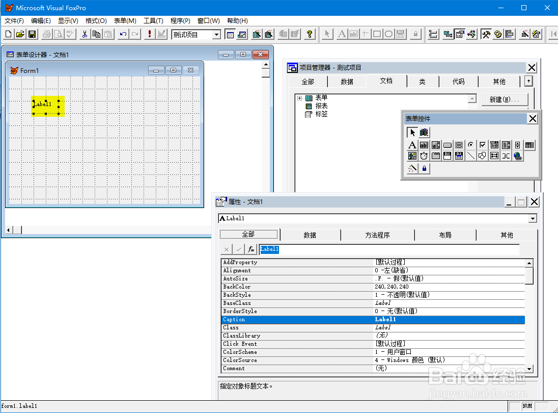Viewport: 558px width, 413px height.
Task: Click the function fx expression button in Properties
Action: point(251,249)
